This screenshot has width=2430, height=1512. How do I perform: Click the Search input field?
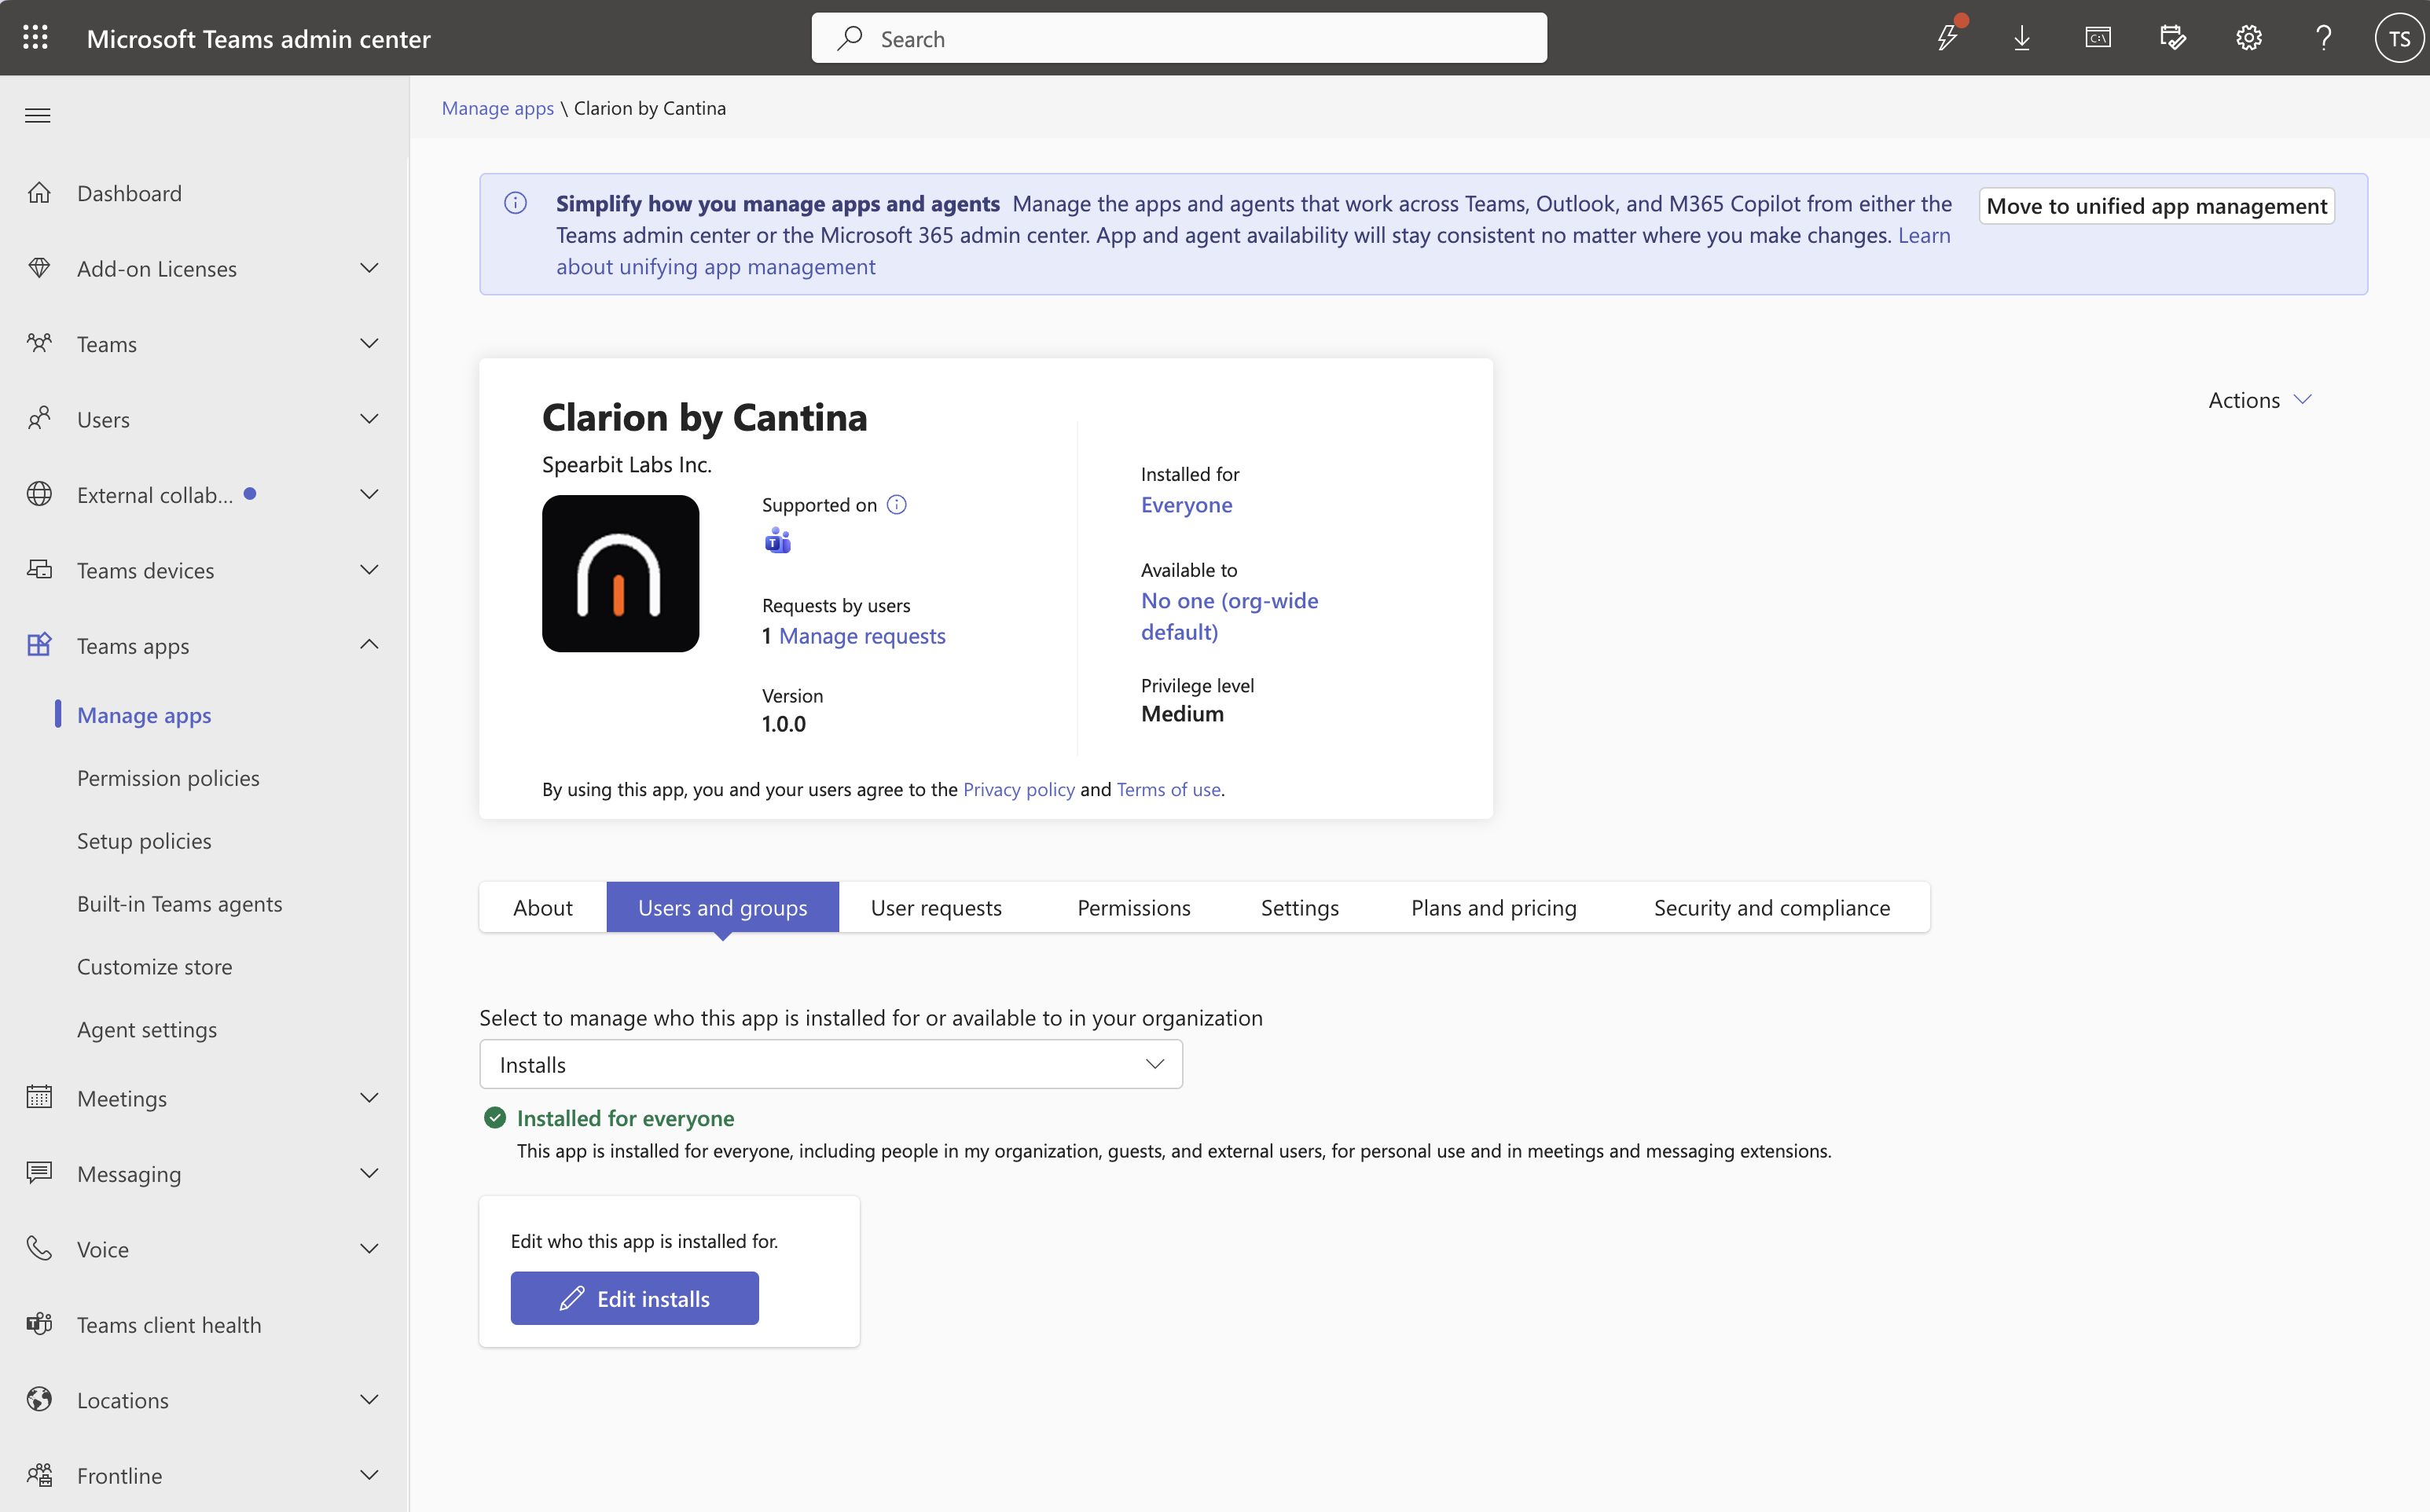(1179, 38)
